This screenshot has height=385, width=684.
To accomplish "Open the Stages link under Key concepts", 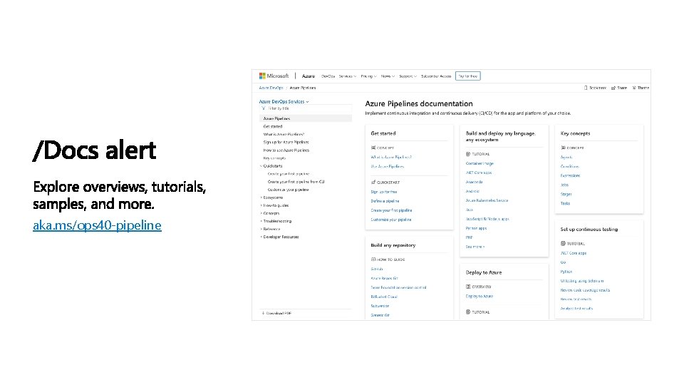I will click(566, 194).
